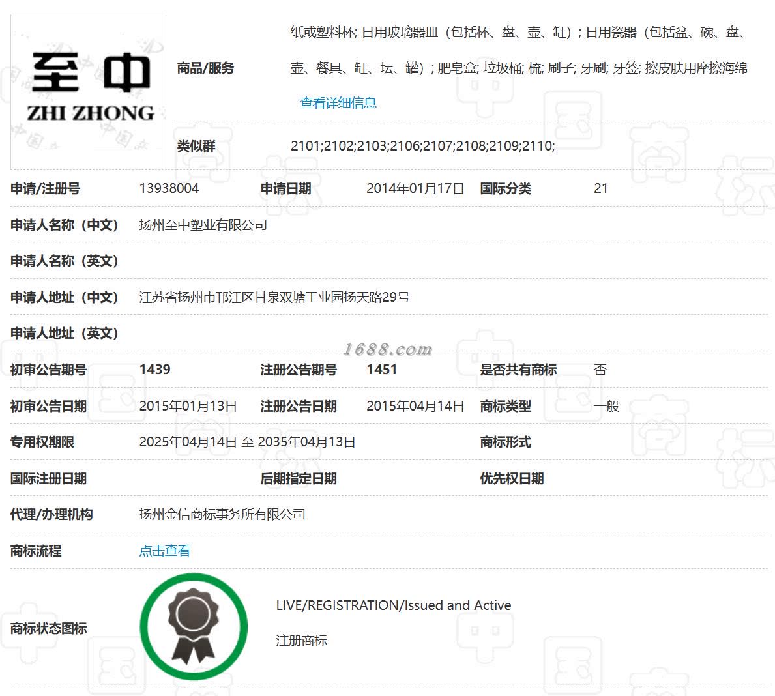Click the registration announcement issue 1451
Screen dimensions: 775x696
(x=381, y=370)
